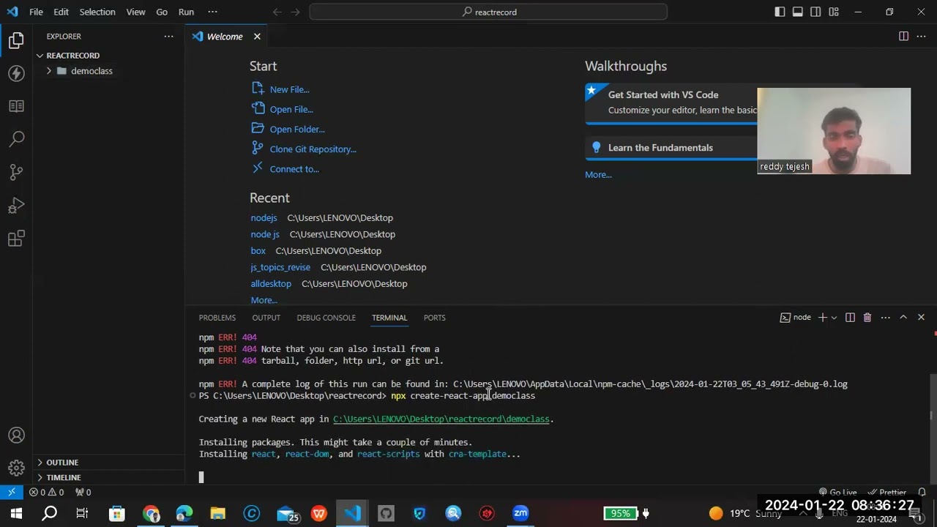Open recent folder alldesktop
This screenshot has width=937, height=527.
coord(271,284)
